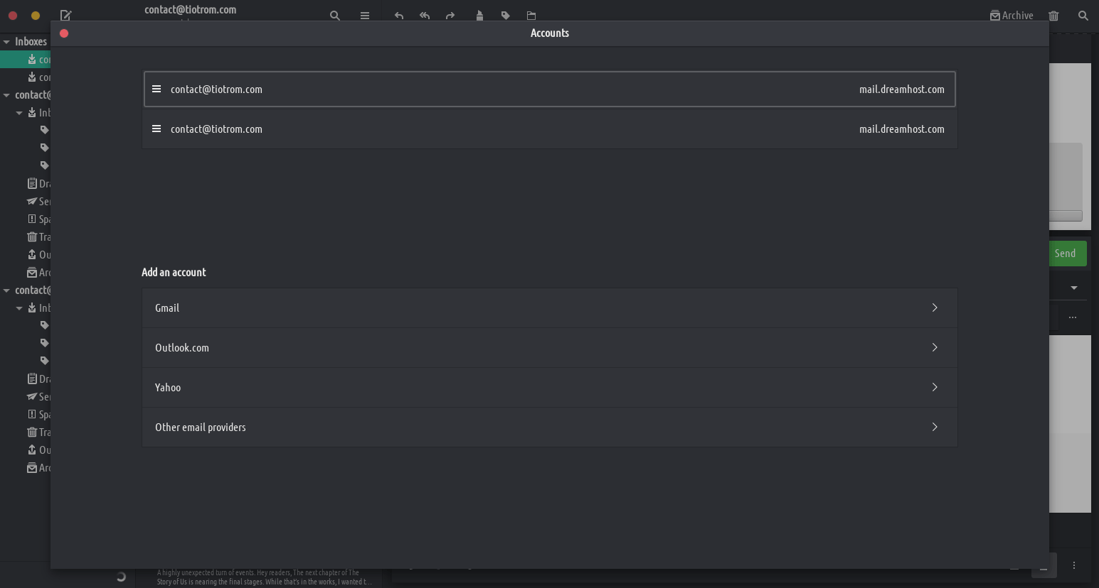
Task: Click the vertical three-dot menu at bottom right
Action: coord(1074,565)
